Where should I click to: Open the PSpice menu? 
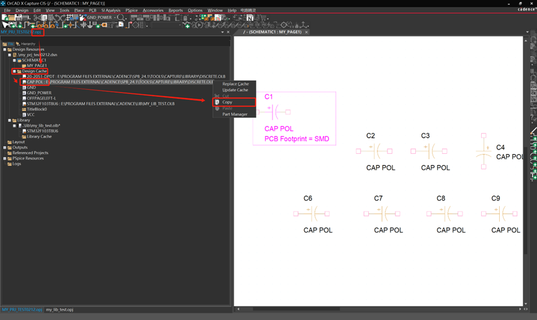pyautogui.click(x=132, y=11)
